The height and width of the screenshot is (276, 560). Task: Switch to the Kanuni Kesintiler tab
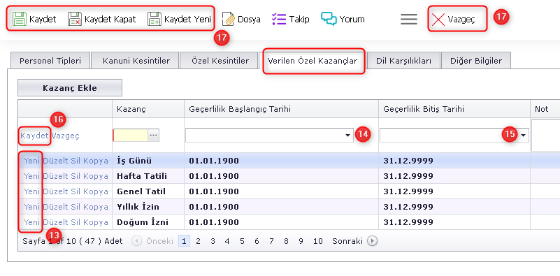136,61
